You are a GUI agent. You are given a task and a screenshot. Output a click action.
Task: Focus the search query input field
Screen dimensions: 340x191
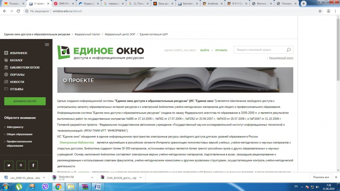(260, 50)
